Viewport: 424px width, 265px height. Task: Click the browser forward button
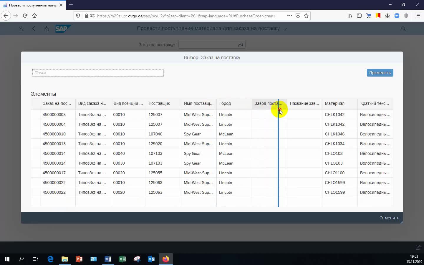[16, 16]
